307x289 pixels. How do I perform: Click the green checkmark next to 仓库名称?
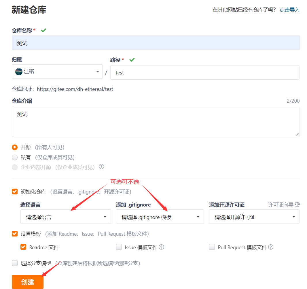click(43, 30)
